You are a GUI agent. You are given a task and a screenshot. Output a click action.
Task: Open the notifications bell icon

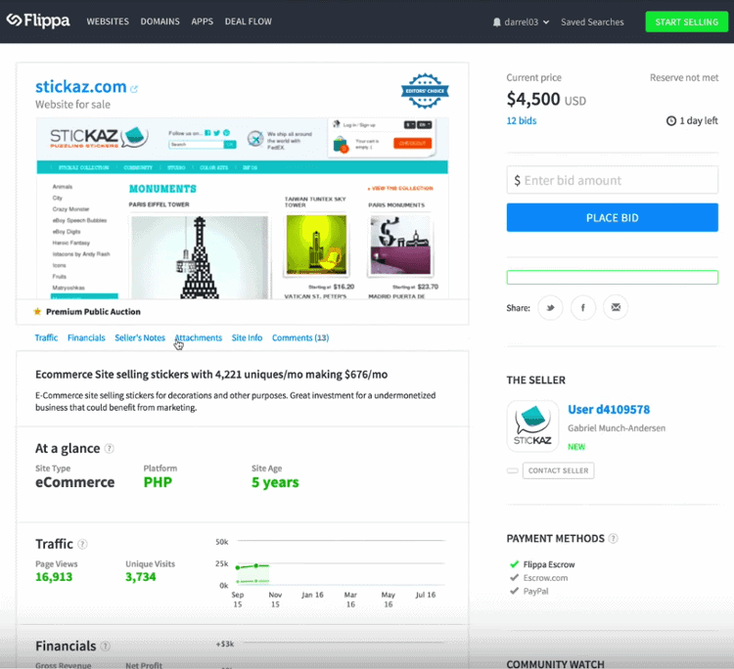pyautogui.click(x=496, y=22)
